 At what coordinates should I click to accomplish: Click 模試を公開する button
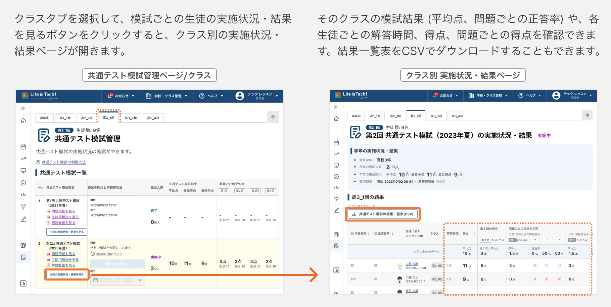click(x=117, y=264)
